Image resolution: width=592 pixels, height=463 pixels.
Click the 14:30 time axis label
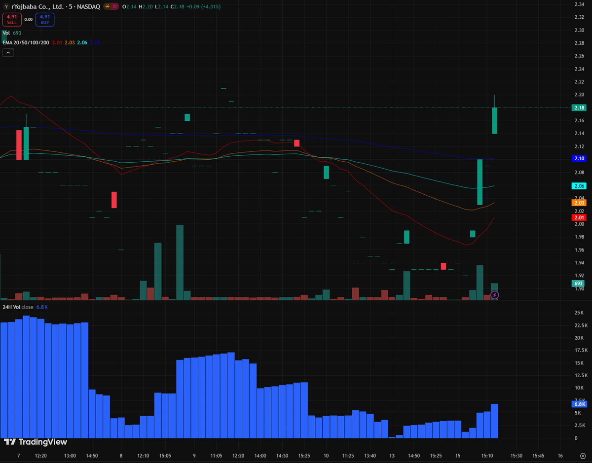(x=282, y=456)
